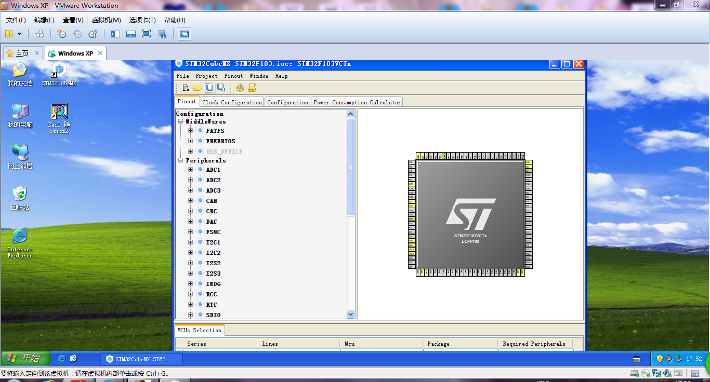Click the VMware unity mode icon
The height and width of the screenshot is (382, 710).
tap(162, 34)
